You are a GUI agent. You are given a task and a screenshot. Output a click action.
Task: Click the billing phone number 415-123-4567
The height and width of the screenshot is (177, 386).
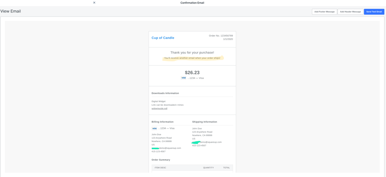click(158, 152)
